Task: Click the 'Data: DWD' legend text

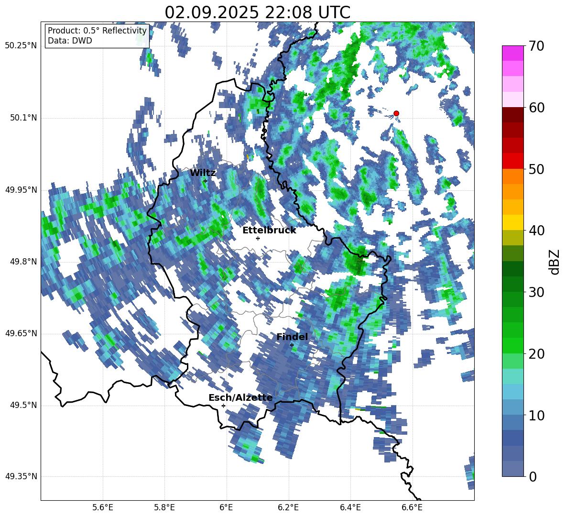Action: pos(70,41)
